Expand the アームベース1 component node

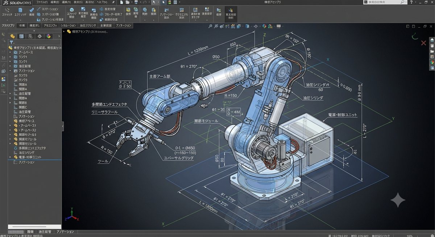tap(10, 126)
